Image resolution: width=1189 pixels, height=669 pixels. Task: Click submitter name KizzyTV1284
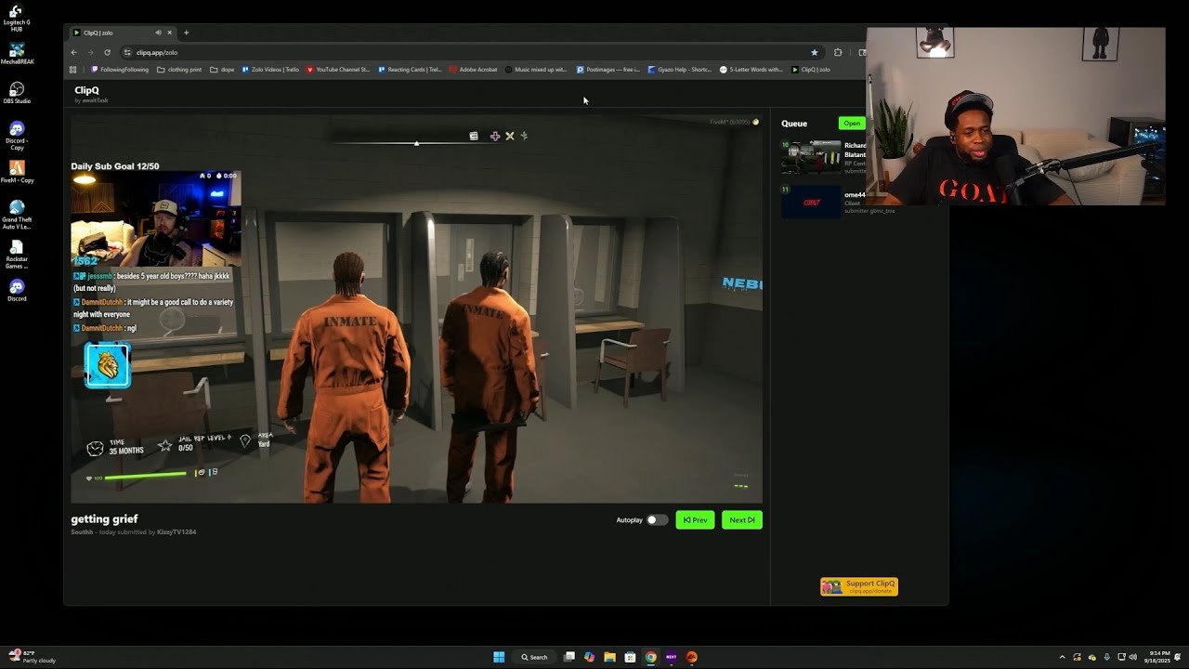(176, 532)
